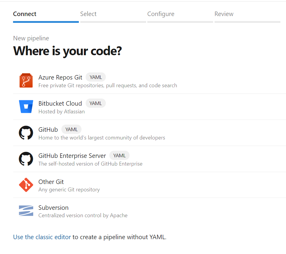Image resolution: width=286 pixels, height=254 pixels.
Task: Click 'The self-hosted version of GitHub Enterprise' text
Action: [x=90, y=164]
